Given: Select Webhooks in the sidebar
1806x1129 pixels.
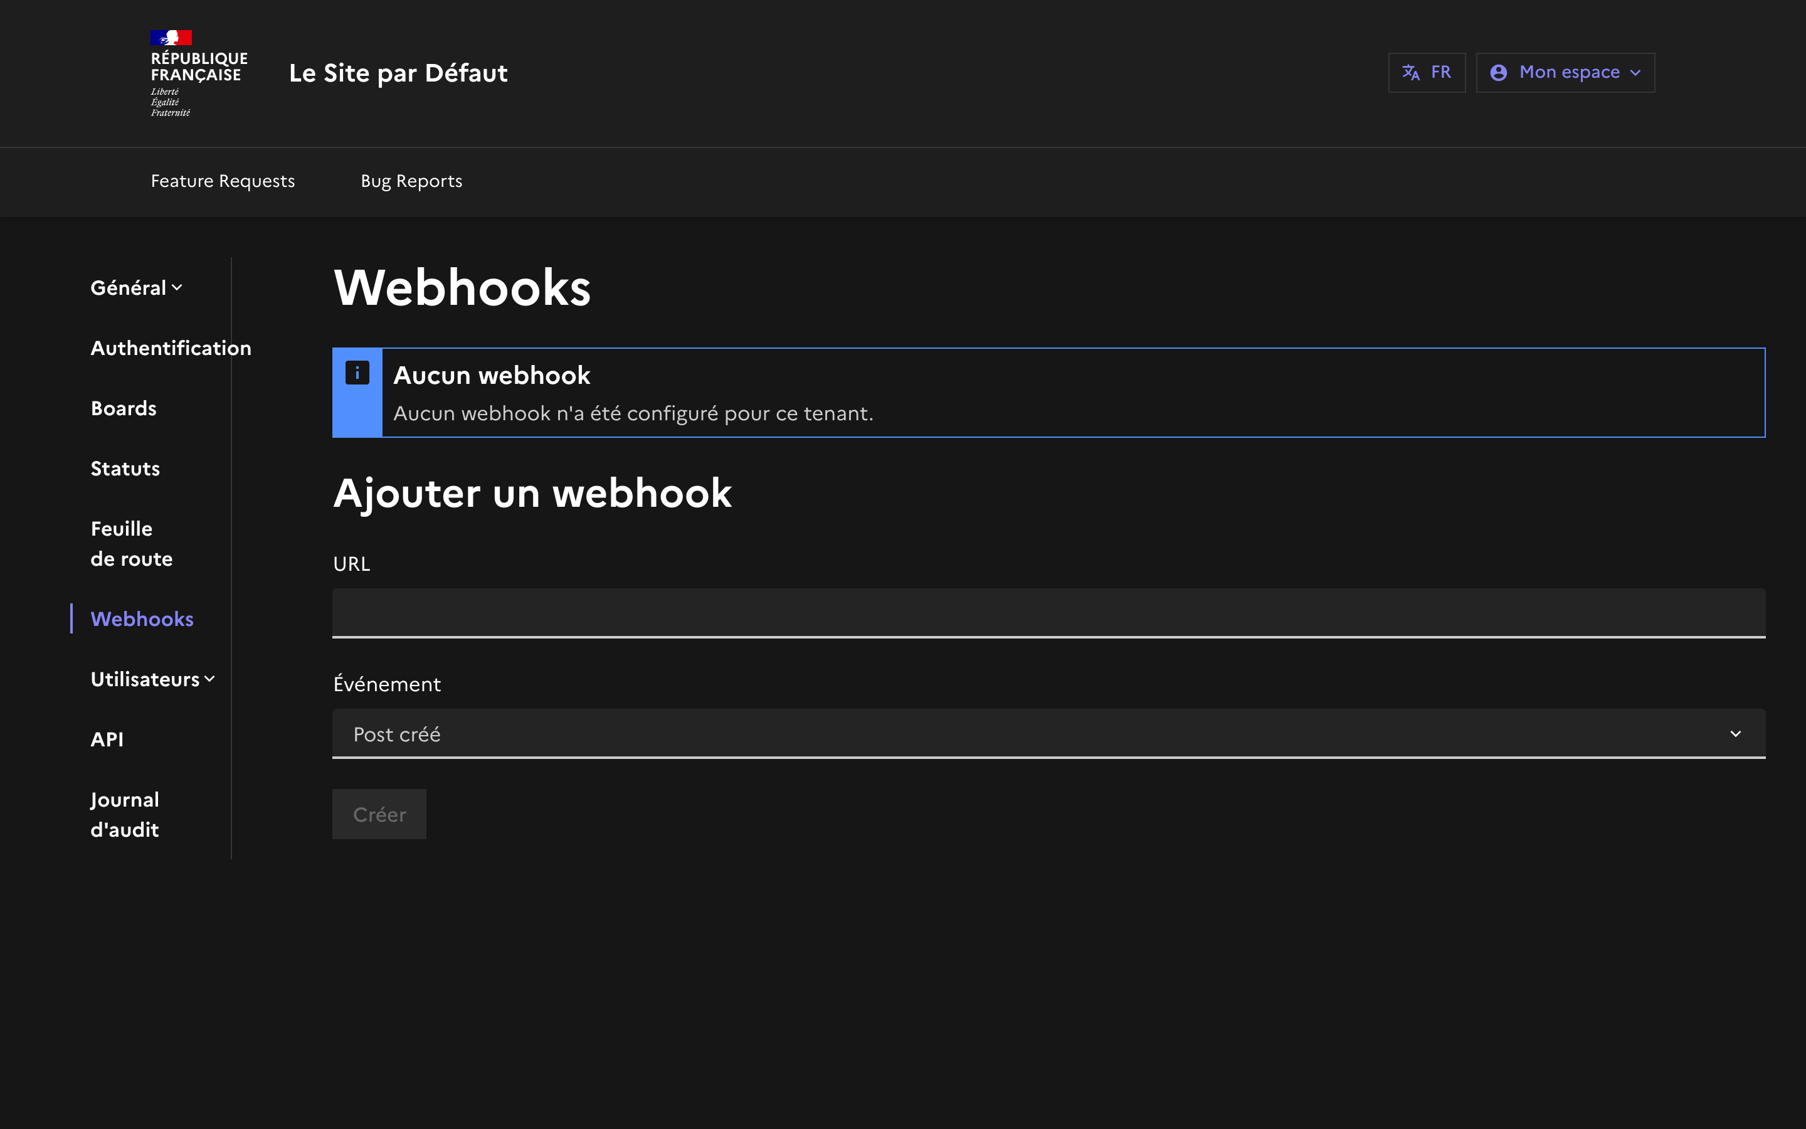Looking at the screenshot, I should pyautogui.click(x=142, y=619).
